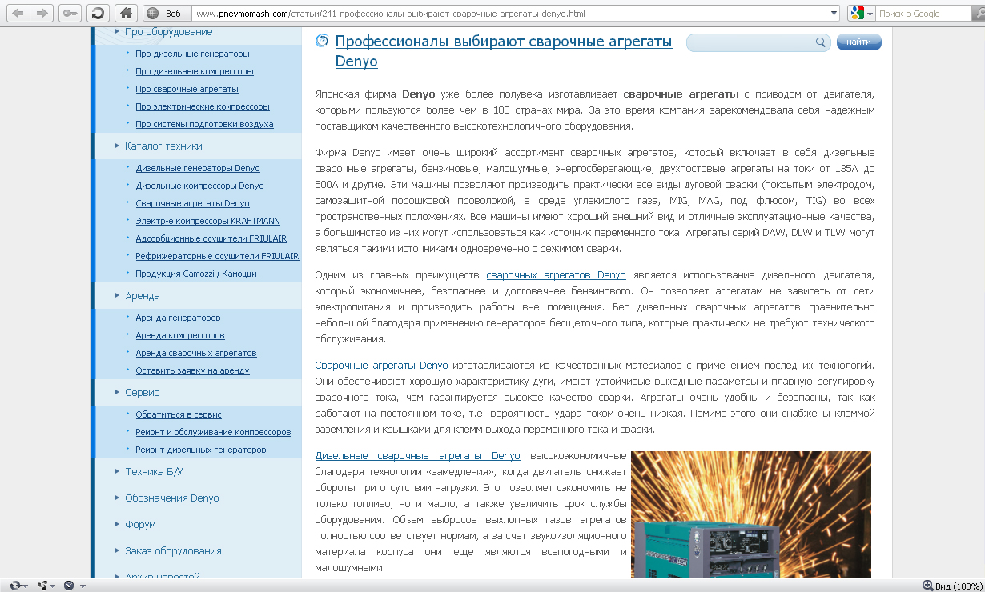Open 'Обратиться в сервис' link
The image size is (985, 592).
pyautogui.click(x=179, y=414)
